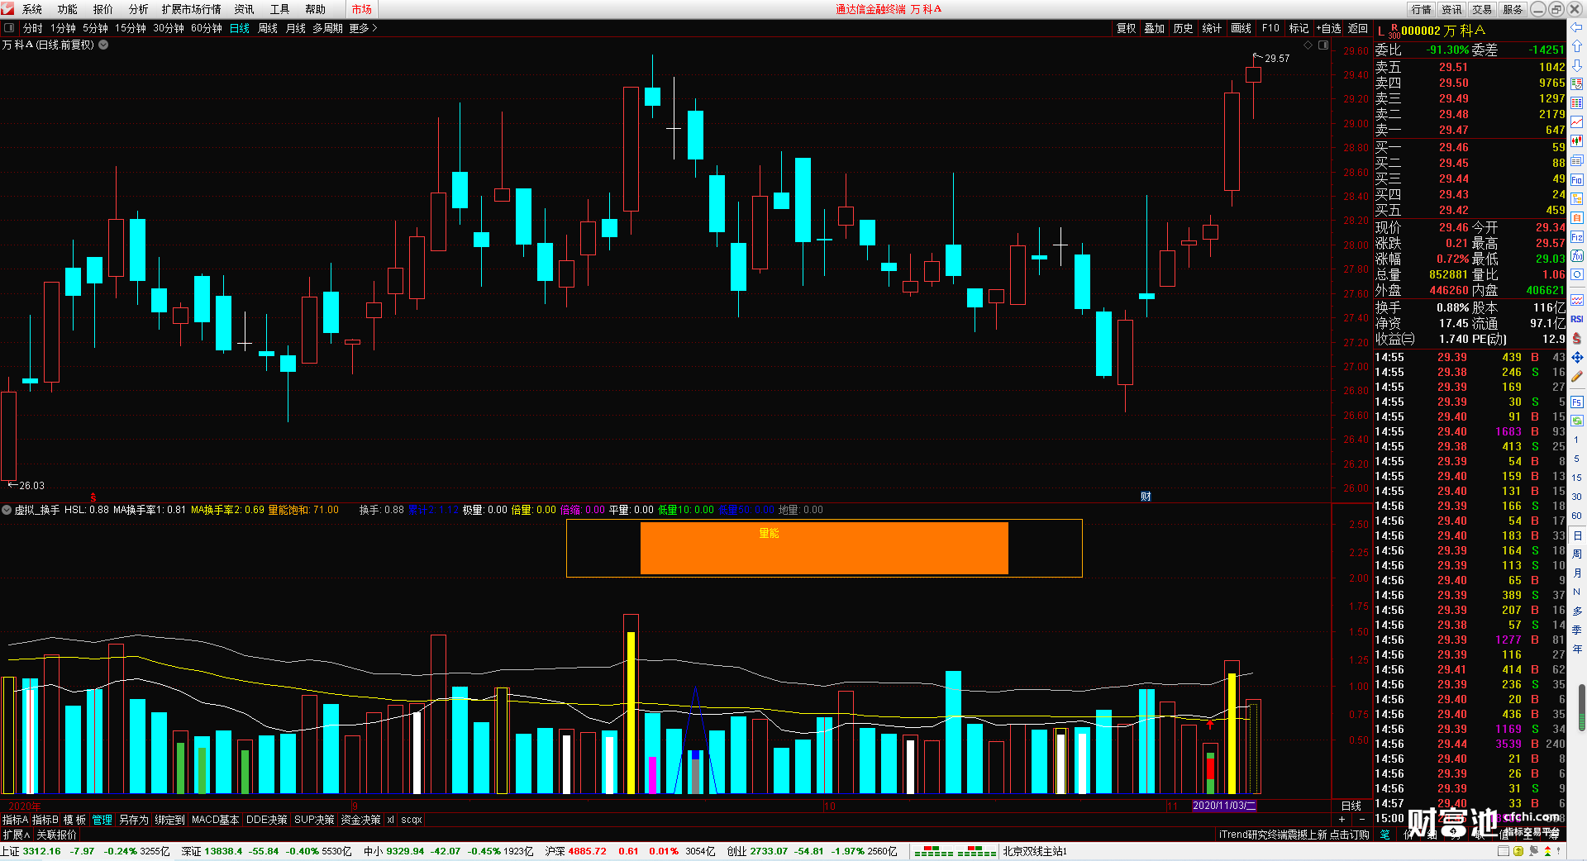The height and width of the screenshot is (861, 1587).
Task: Open the f(x) formula icon
Action: pyautogui.click(x=1576, y=256)
